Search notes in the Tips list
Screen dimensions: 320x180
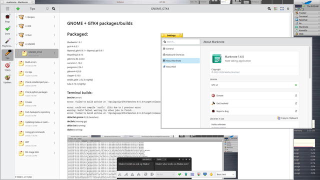[x=53, y=8]
